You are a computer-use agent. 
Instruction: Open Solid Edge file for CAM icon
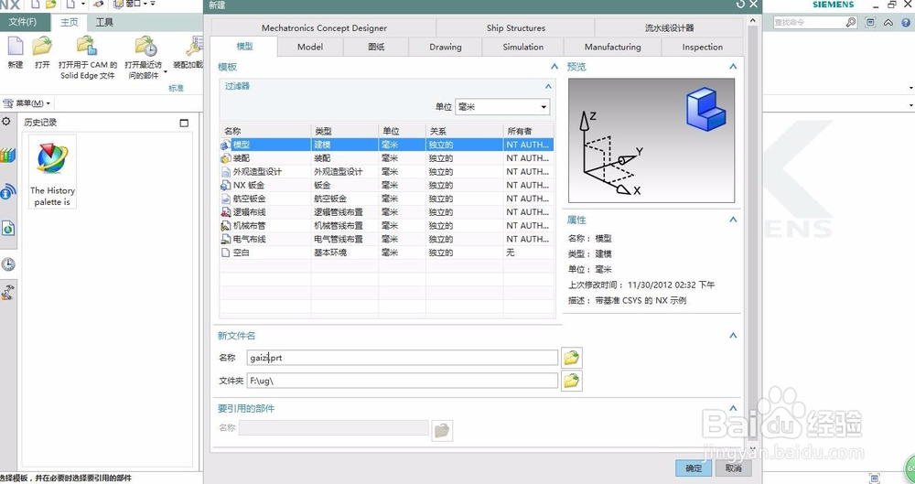87,46
